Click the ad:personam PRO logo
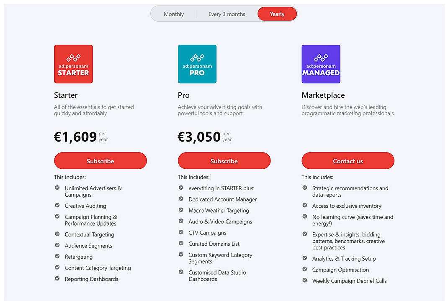 click(197, 64)
